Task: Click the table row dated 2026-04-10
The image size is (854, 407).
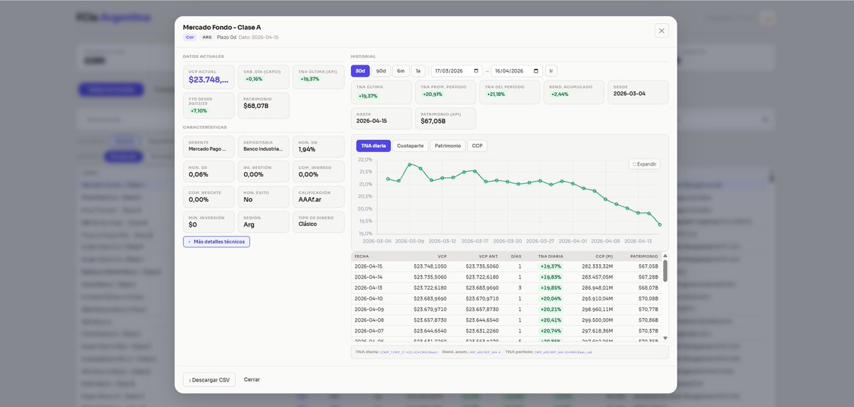Action: pyautogui.click(x=507, y=298)
